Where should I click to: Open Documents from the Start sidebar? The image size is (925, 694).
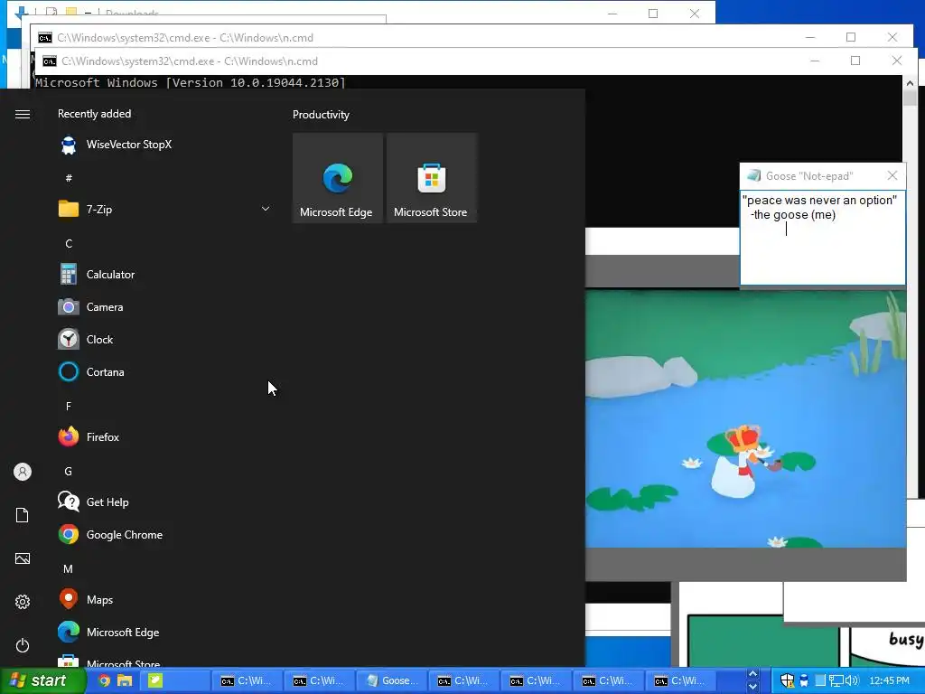click(x=23, y=515)
